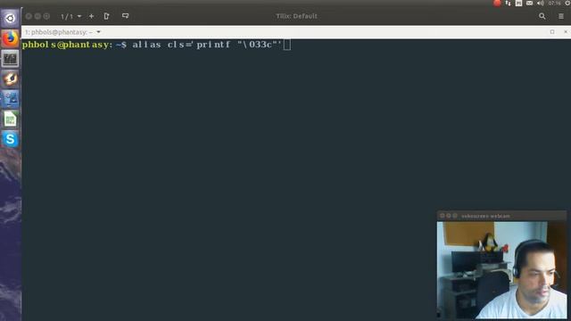The width and height of the screenshot is (571, 321).
Task: Add terminal down split button
Action: point(125,16)
